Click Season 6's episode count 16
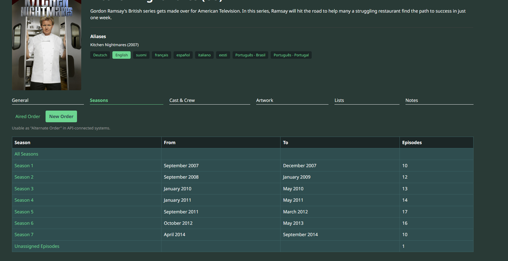508x261 pixels. 436,223
